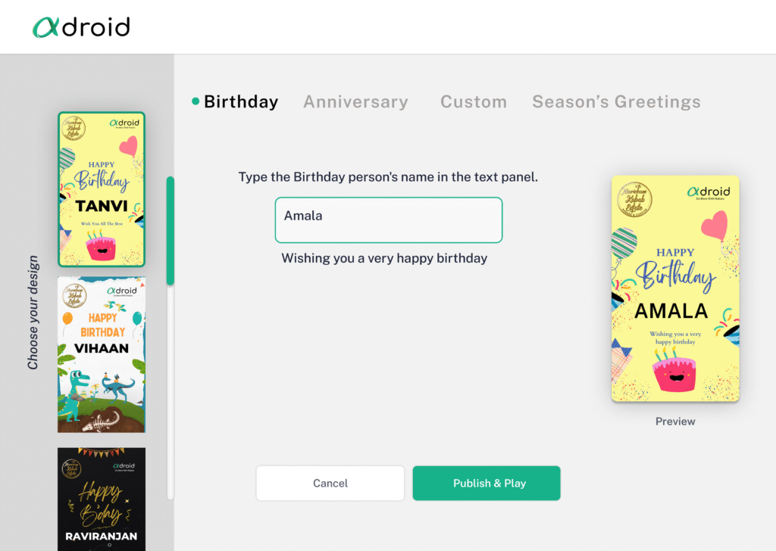Click the Adroid logo on the preview card
The image size is (776, 551).
(x=709, y=192)
